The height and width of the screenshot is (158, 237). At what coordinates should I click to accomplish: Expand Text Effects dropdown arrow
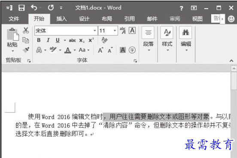(45, 50)
